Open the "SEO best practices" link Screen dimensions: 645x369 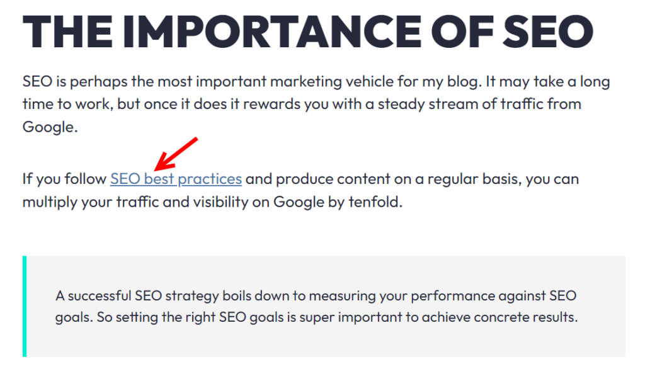176,179
